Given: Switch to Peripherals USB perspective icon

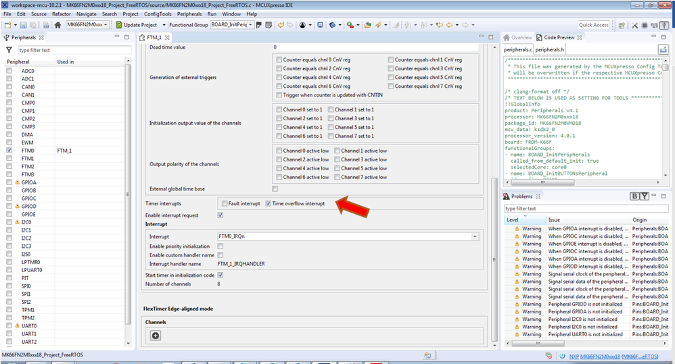Looking at the screenshot, I should click(x=666, y=26).
